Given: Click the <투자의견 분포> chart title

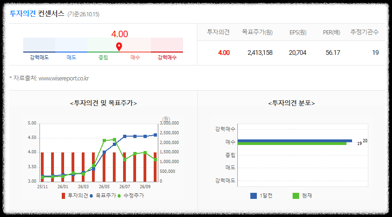Looking at the screenshot, I should (292, 103).
